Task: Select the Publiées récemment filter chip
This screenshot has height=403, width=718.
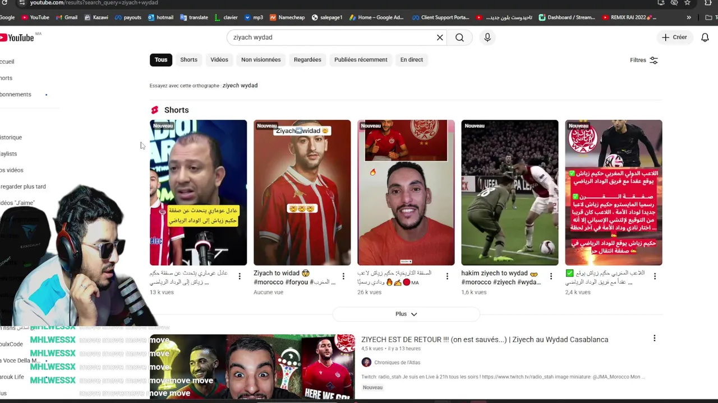Action: click(x=361, y=60)
